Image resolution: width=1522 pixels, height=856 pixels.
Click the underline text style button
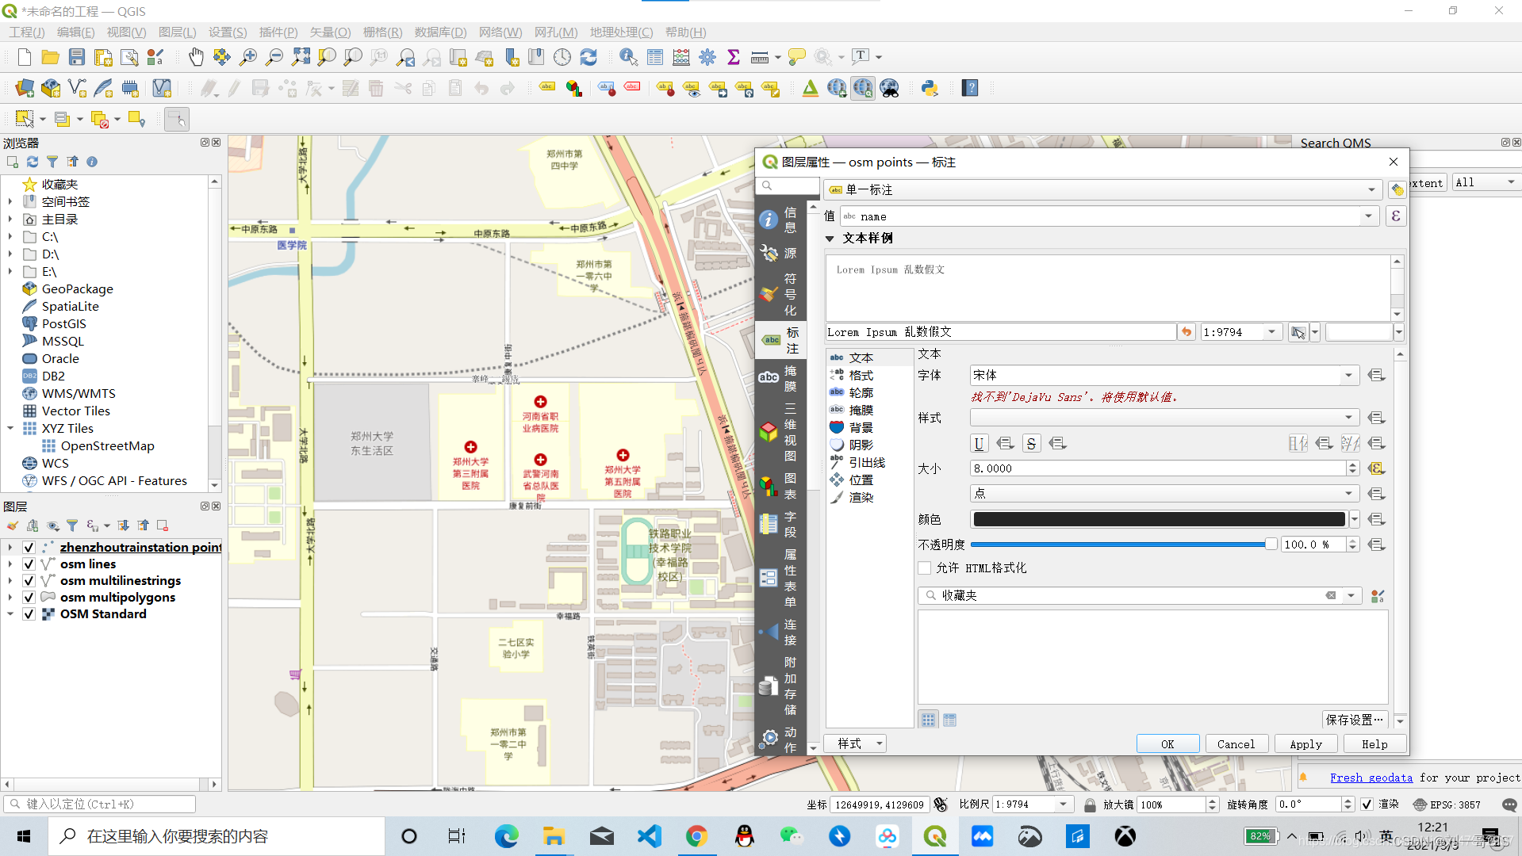click(x=979, y=444)
